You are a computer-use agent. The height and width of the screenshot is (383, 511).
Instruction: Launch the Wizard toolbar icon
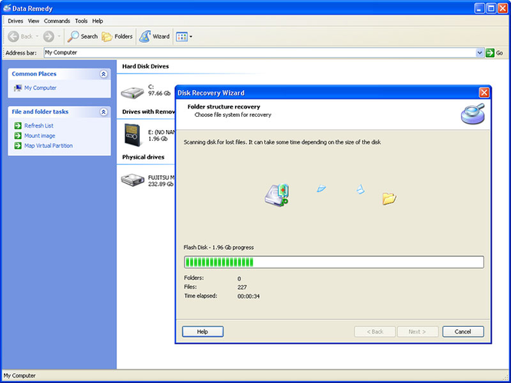pos(145,37)
